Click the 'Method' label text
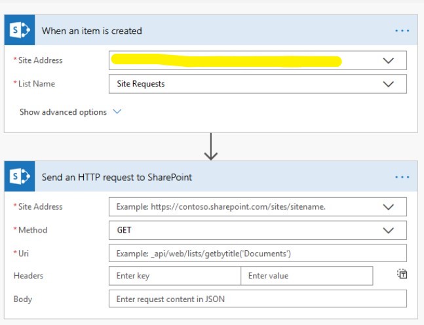424x325 pixels. [x=33, y=230]
